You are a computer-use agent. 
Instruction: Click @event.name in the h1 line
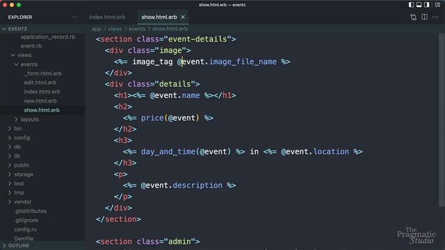tap(175, 96)
